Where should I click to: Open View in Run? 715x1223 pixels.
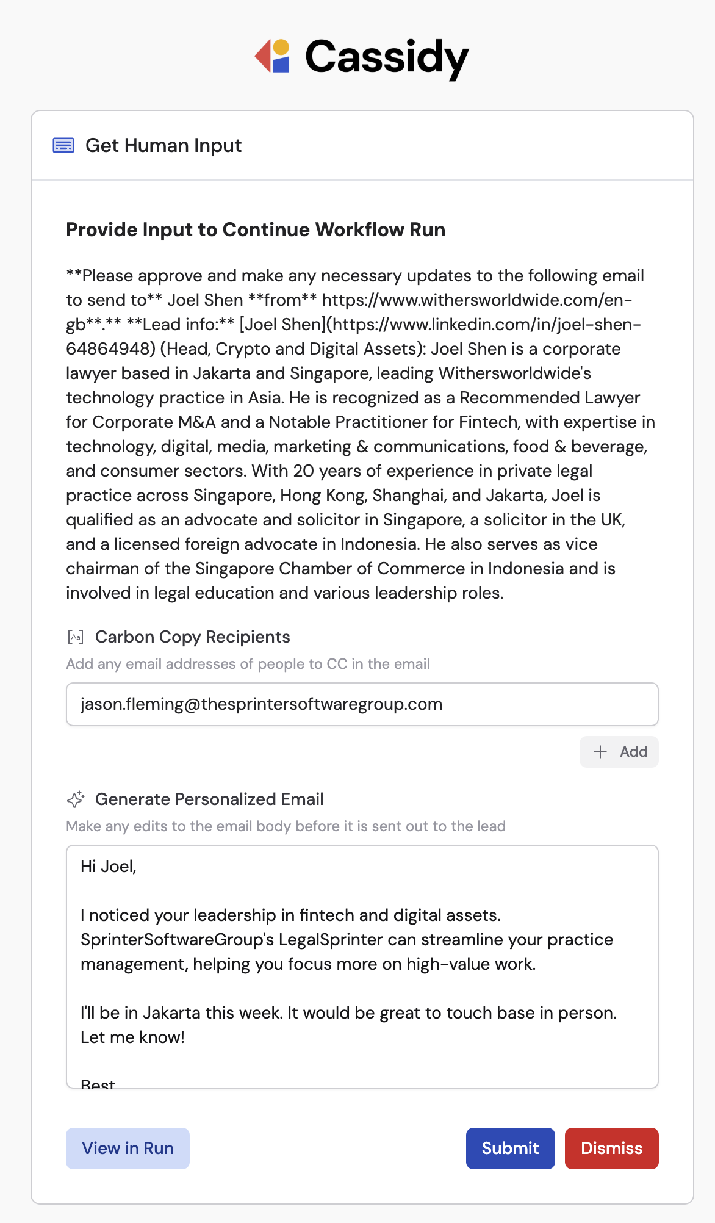coord(127,1148)
